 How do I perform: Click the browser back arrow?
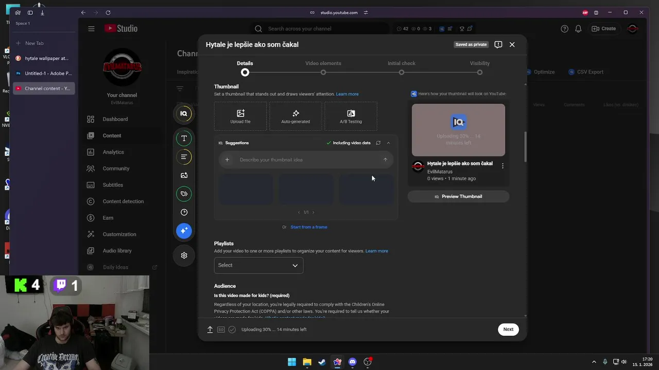tap(83, 12)
